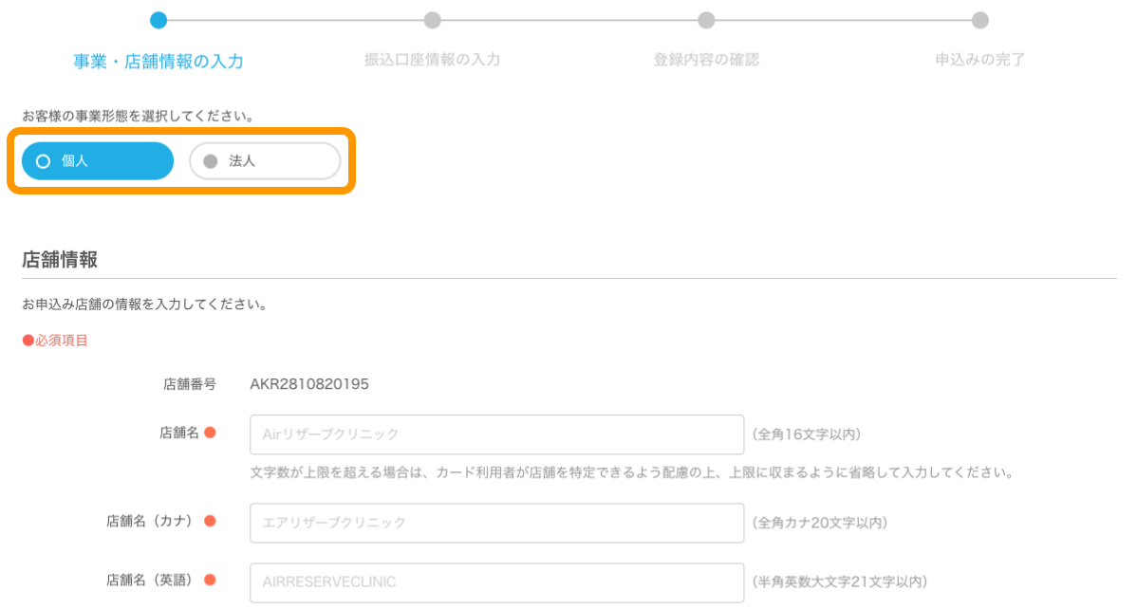Click the (全角16文字以内) hint

(x=807, y=434)
